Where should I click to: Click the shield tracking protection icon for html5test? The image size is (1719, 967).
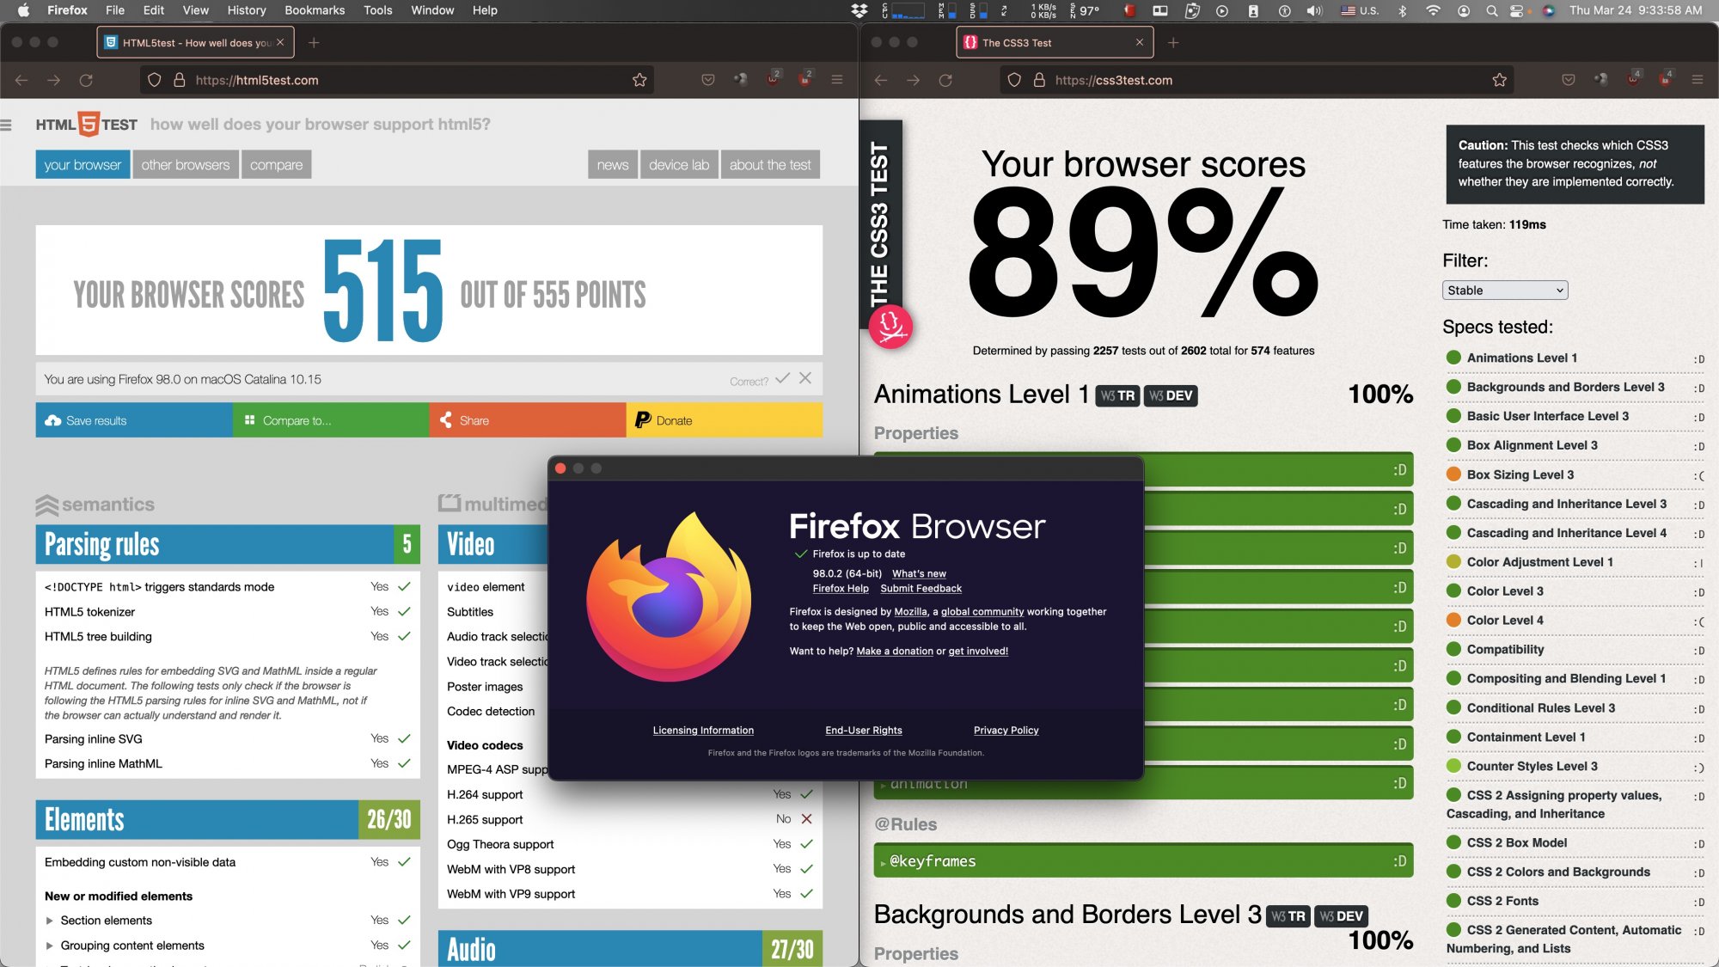155,80
